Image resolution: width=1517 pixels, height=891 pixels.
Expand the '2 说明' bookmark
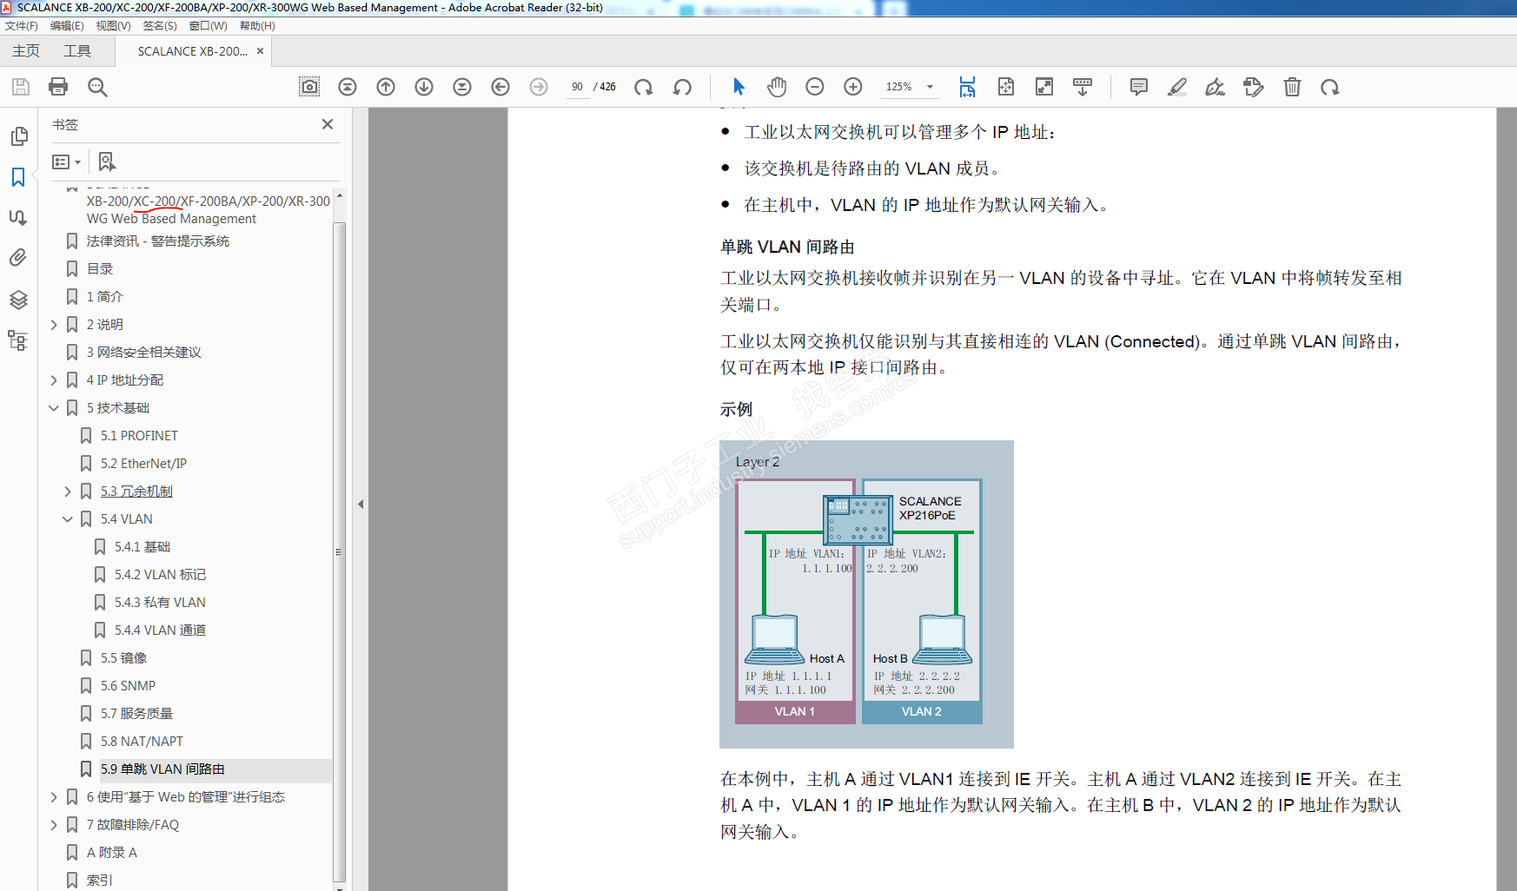[54, 325]
